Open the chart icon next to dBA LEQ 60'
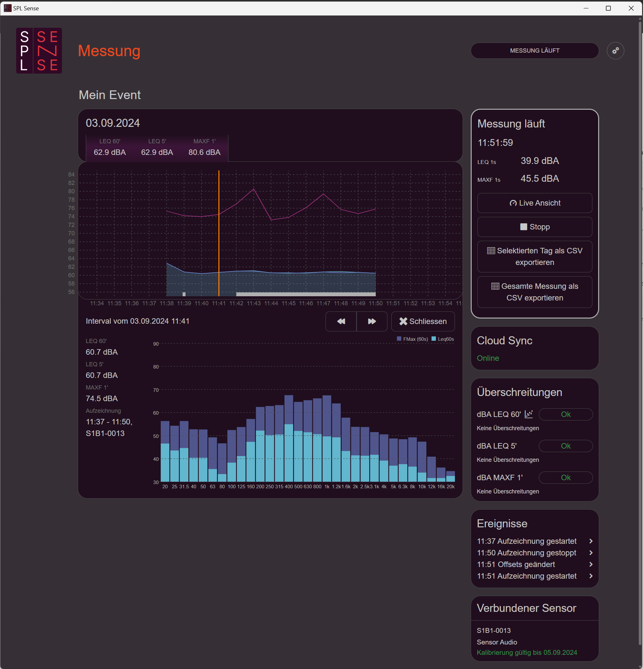 528,414
